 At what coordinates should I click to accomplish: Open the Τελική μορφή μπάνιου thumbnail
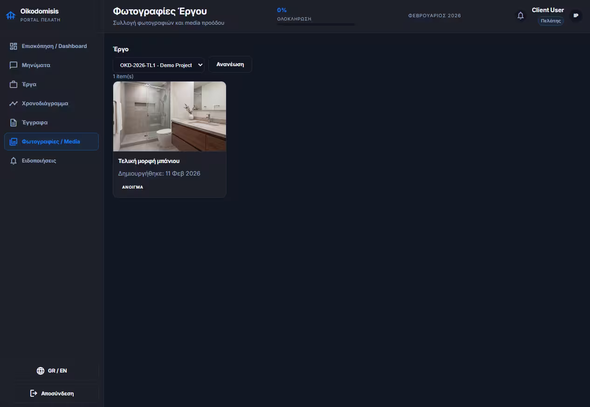[169, 116]
